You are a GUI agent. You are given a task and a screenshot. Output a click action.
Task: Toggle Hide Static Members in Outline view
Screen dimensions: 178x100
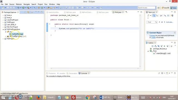point(161,46)
